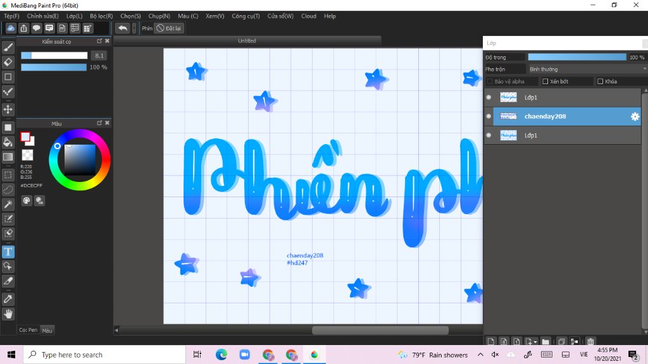Select the Hand pan tool
Image resolution: width=648 pixels, height=364 pixels.
pyautogui.click(x=8, y=314)
